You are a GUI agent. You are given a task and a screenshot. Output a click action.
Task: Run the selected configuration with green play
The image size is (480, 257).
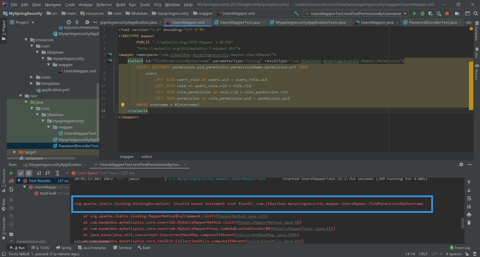coord(414,13)
